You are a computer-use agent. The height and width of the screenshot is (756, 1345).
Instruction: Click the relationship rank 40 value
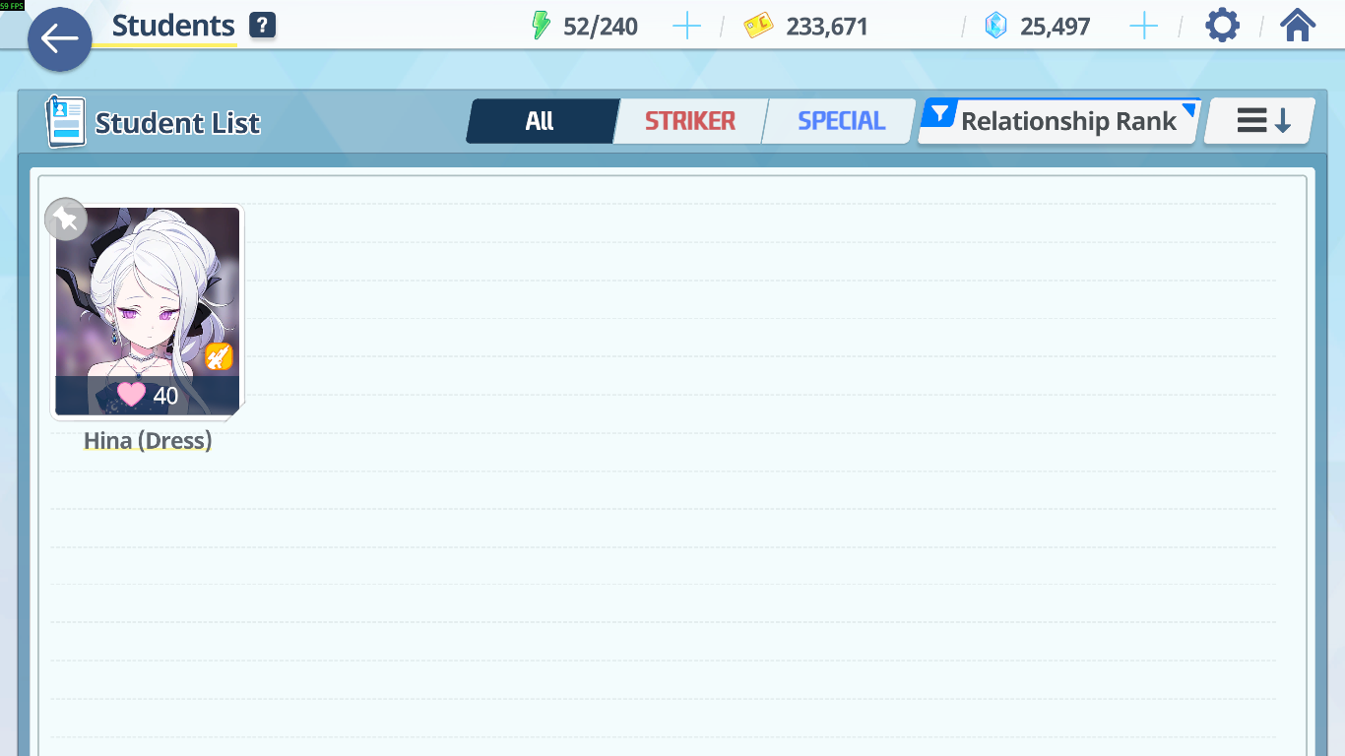pyautogui.click(x=165, y=396)
